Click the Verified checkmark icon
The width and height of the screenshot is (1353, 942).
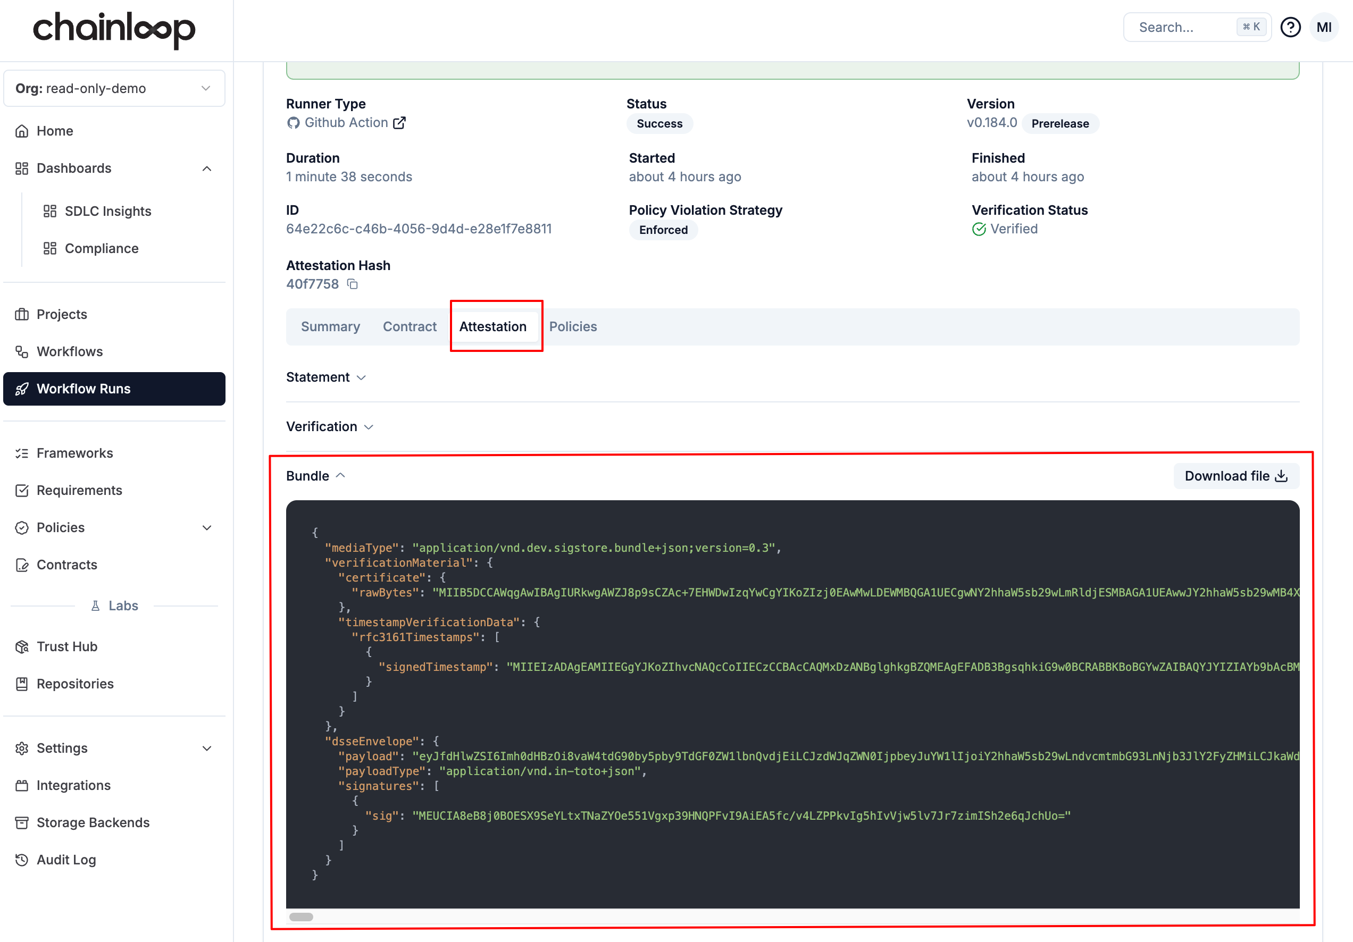(978, 229)
